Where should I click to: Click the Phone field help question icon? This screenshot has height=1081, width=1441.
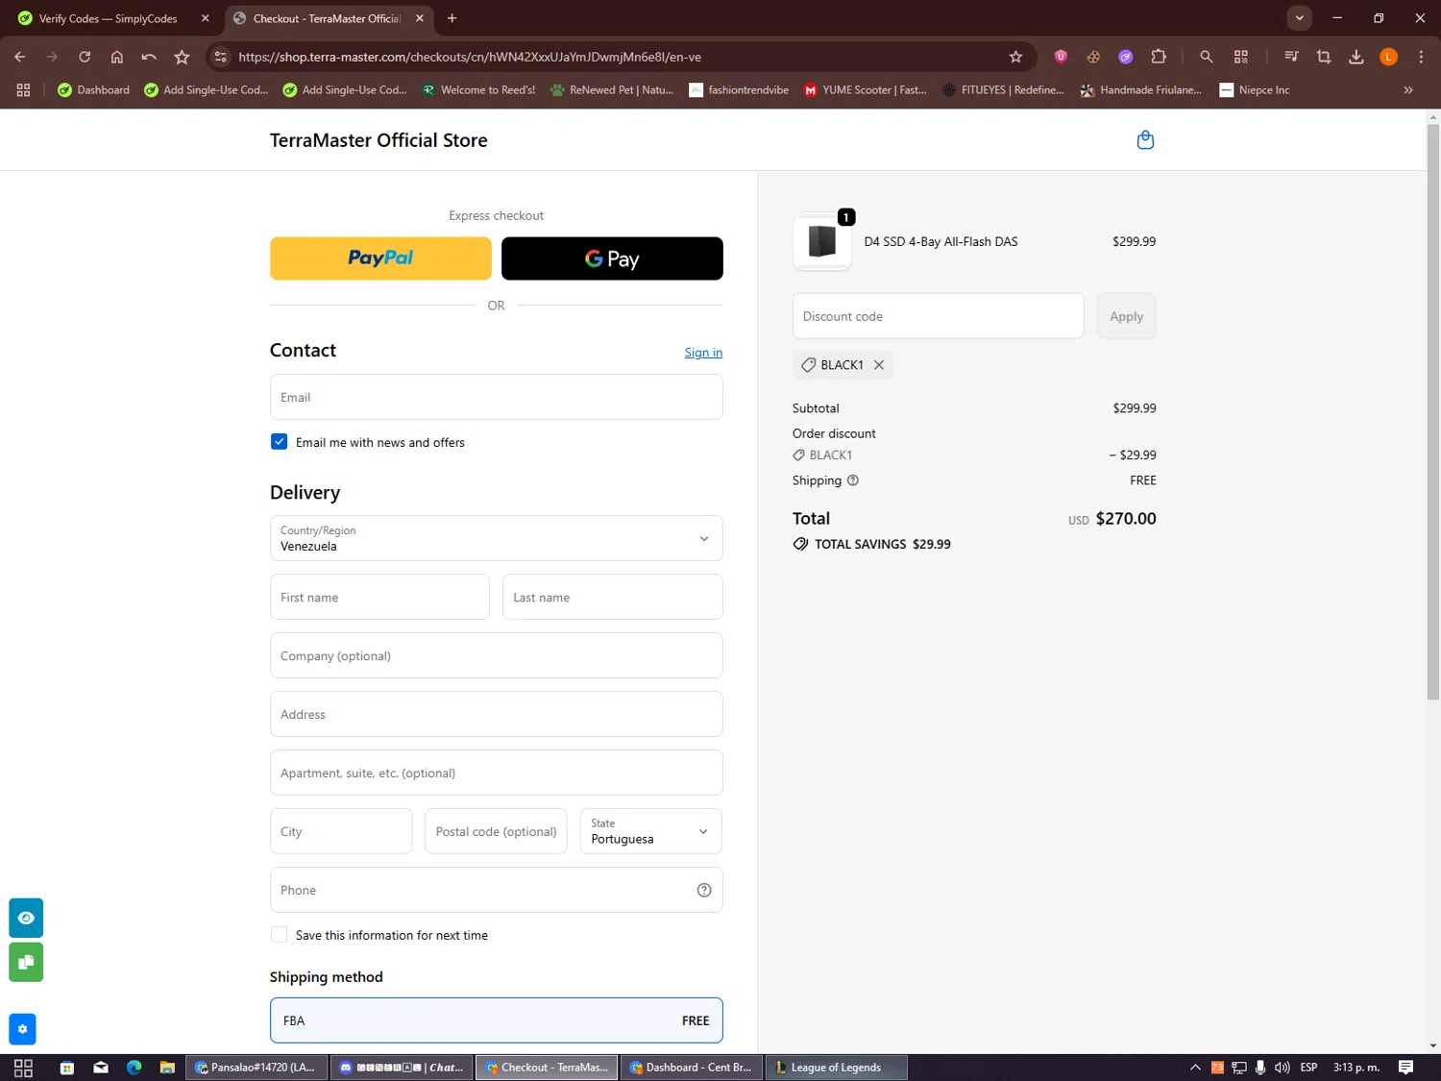pyautogui.click(x=704, y=890)
